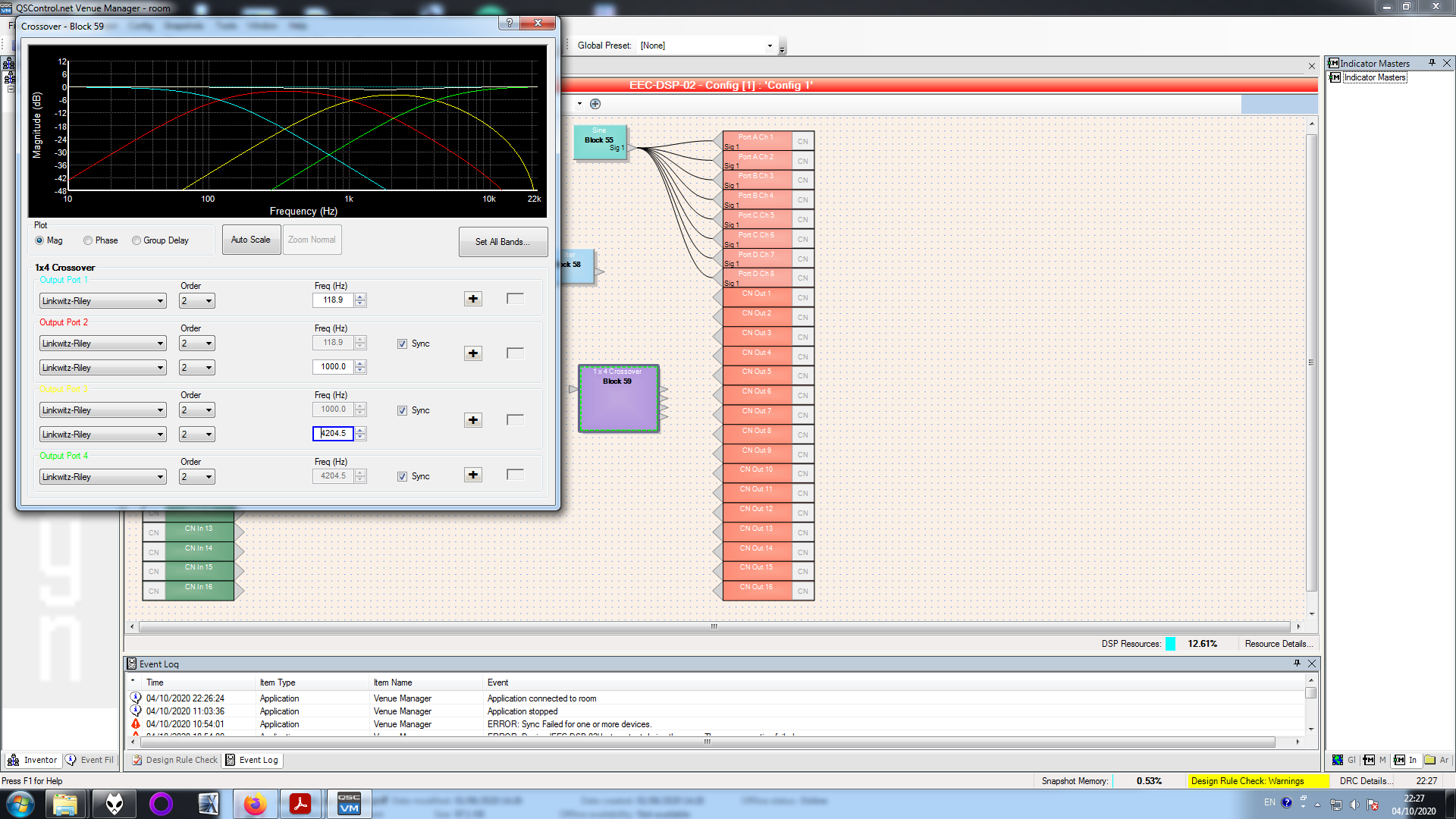Toggle Sync checkbox for Output Port 4
This screenshot has width=1456, height=819.
[x=402, y=477]
